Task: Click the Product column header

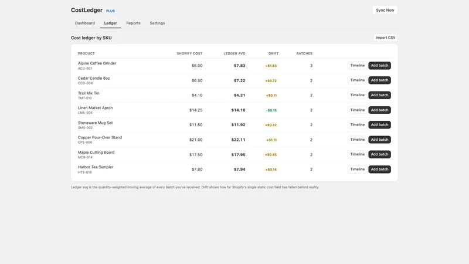Action: (x=86, y=53)
